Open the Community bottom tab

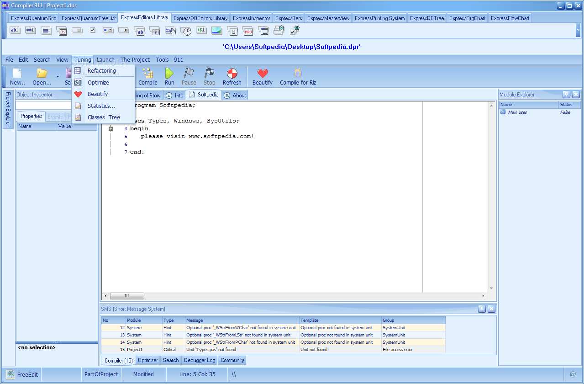pos(232,360)
